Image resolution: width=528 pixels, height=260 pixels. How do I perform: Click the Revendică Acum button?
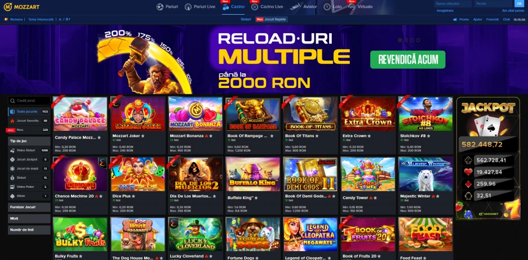click(x=408, y=60)
